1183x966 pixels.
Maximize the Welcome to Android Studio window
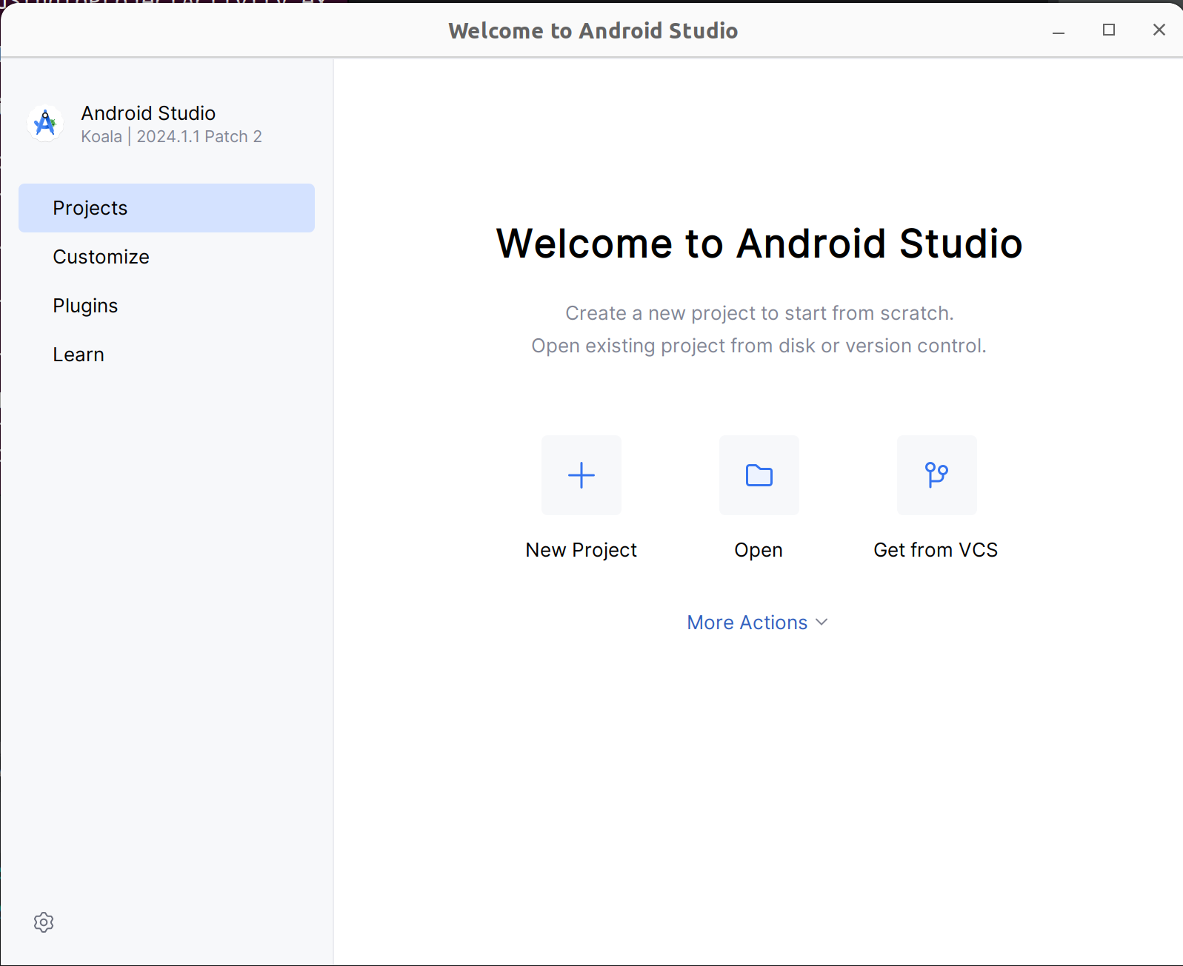tap(1109, 30)
